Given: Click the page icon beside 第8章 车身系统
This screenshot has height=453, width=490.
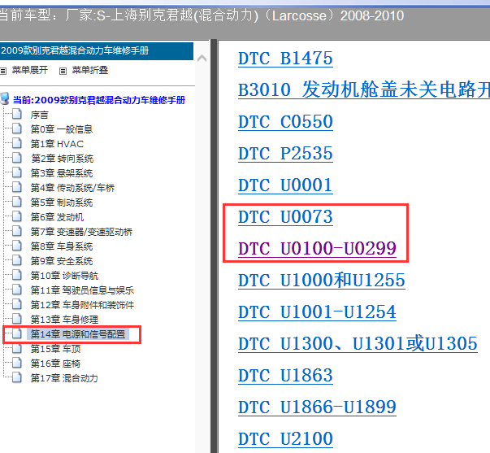Looking at the screenshot, I should tap(16, 246).
